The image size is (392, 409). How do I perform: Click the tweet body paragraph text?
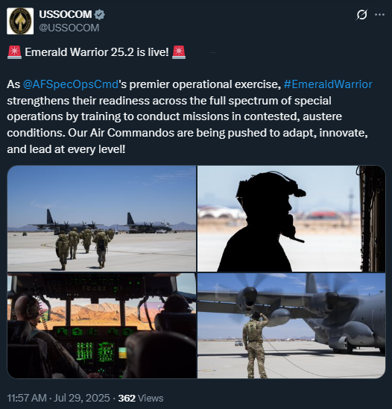coord(189,116)
